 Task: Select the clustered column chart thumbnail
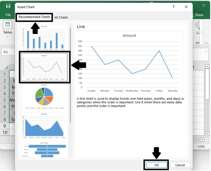(44, 38)
